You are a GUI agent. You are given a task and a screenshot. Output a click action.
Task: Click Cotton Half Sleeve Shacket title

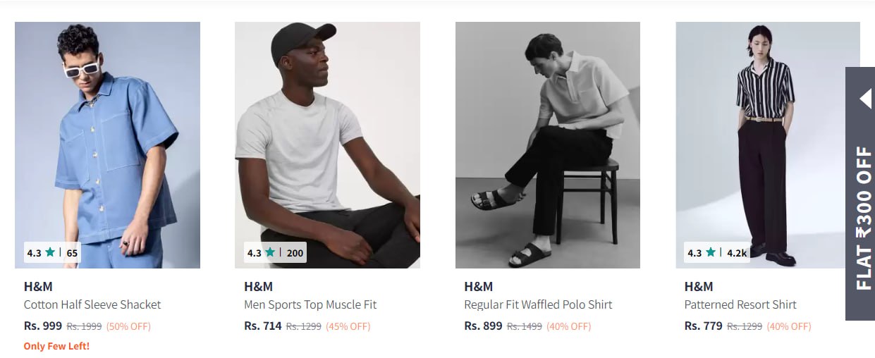click(x=92, y=304)
